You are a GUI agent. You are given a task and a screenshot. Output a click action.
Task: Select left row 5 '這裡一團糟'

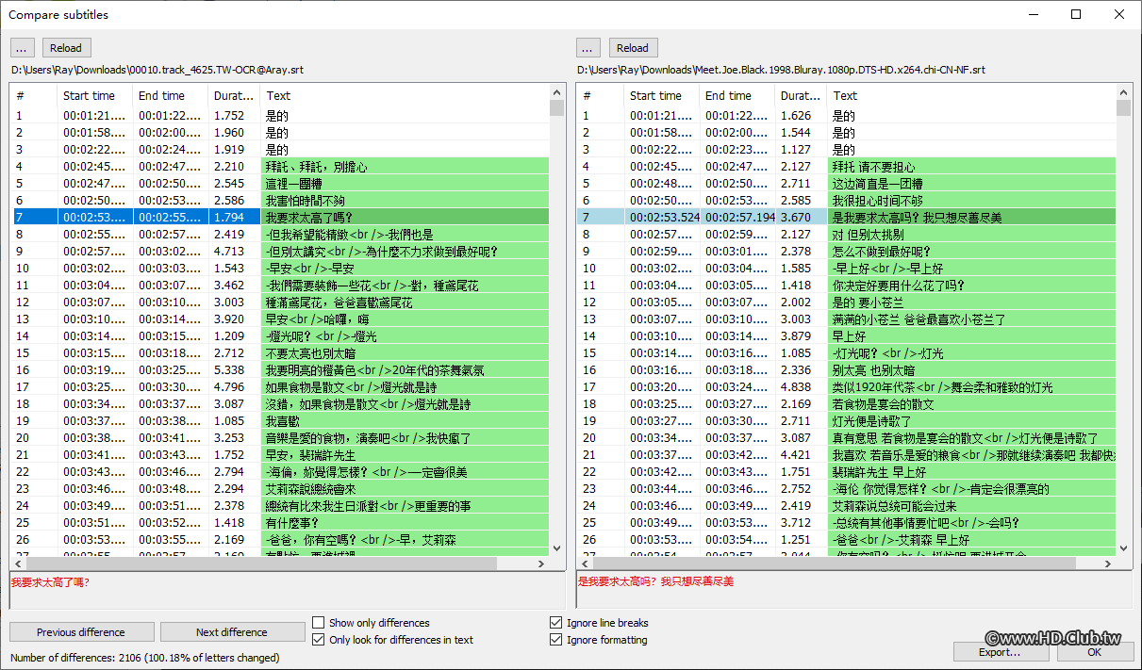click(279, 184)
